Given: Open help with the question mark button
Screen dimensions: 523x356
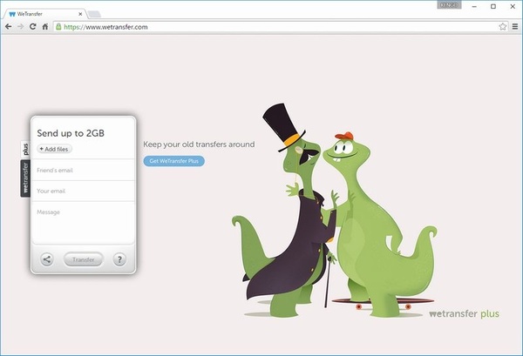Looking at the screenshot, I should (119, 259).
